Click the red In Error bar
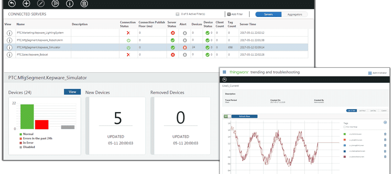Viewport: 392px width, 174px height. tap(41, 124)
